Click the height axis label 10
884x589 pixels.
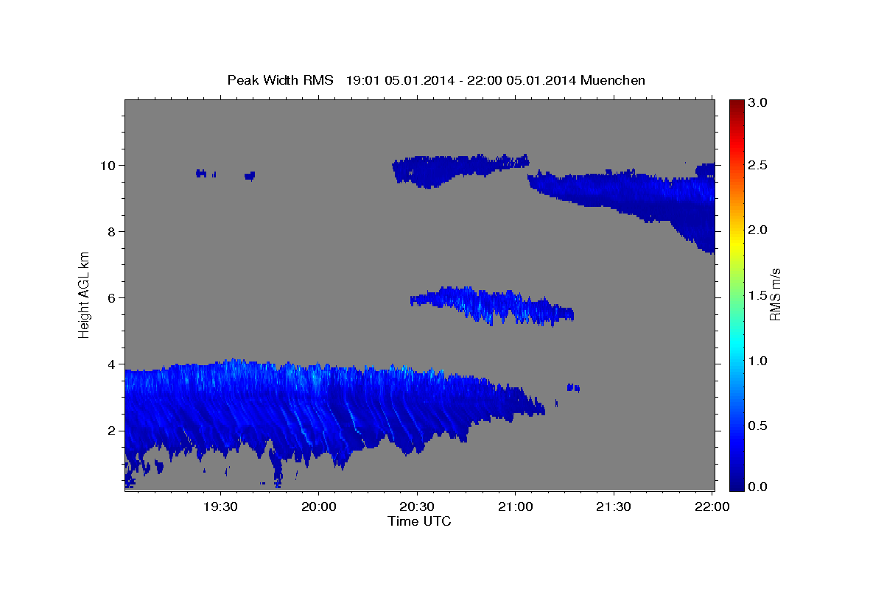[x=109, y=165]
